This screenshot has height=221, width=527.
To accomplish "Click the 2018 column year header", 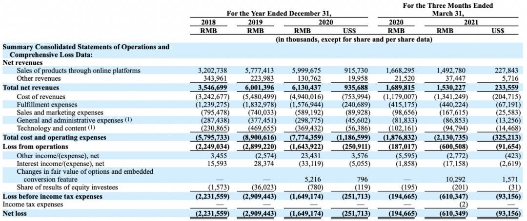I will pos(209,22).
